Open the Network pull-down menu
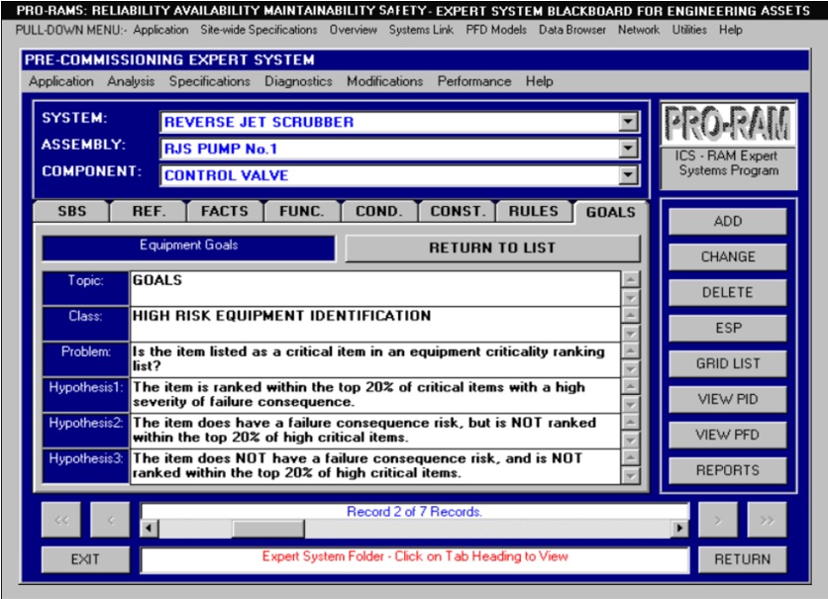This screenshot has height=599, width=828. 639,30
